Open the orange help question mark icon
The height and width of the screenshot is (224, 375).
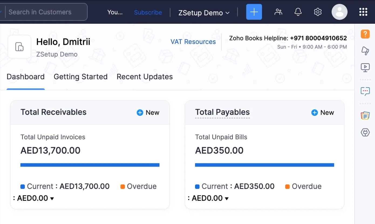[365, 34]
